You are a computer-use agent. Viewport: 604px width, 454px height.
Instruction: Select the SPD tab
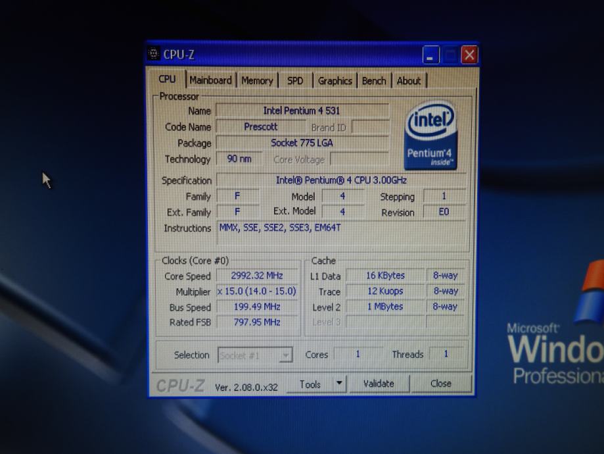click(x=295, y=81)
